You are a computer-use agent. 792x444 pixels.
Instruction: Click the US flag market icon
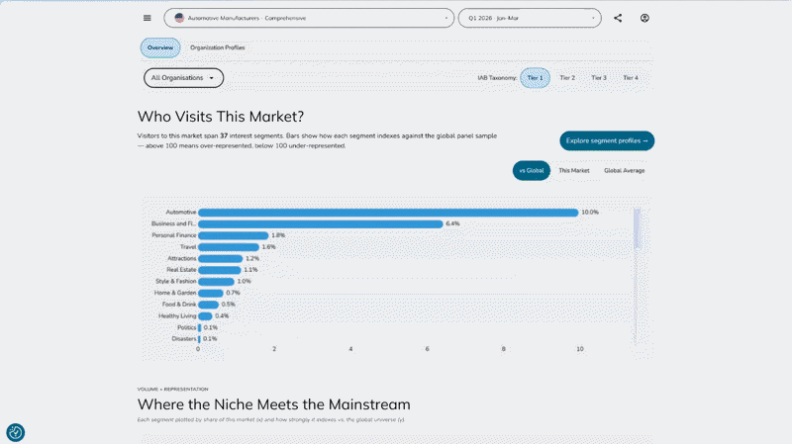pyautogui.click(x=179, y=18)
